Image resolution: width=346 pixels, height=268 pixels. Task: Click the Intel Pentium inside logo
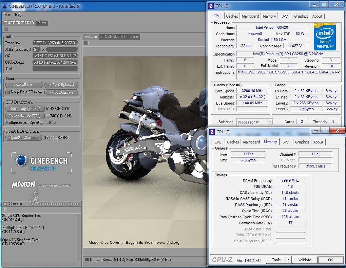325,37
